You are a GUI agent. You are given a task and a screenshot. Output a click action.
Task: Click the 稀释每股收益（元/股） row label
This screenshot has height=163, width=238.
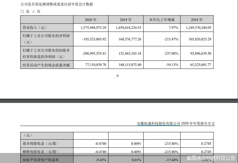(40, 152)
